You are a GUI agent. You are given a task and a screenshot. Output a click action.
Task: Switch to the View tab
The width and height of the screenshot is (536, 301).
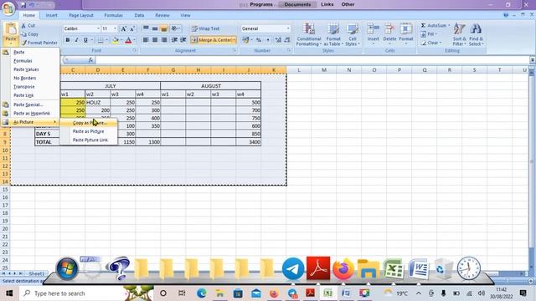[185, 15]
